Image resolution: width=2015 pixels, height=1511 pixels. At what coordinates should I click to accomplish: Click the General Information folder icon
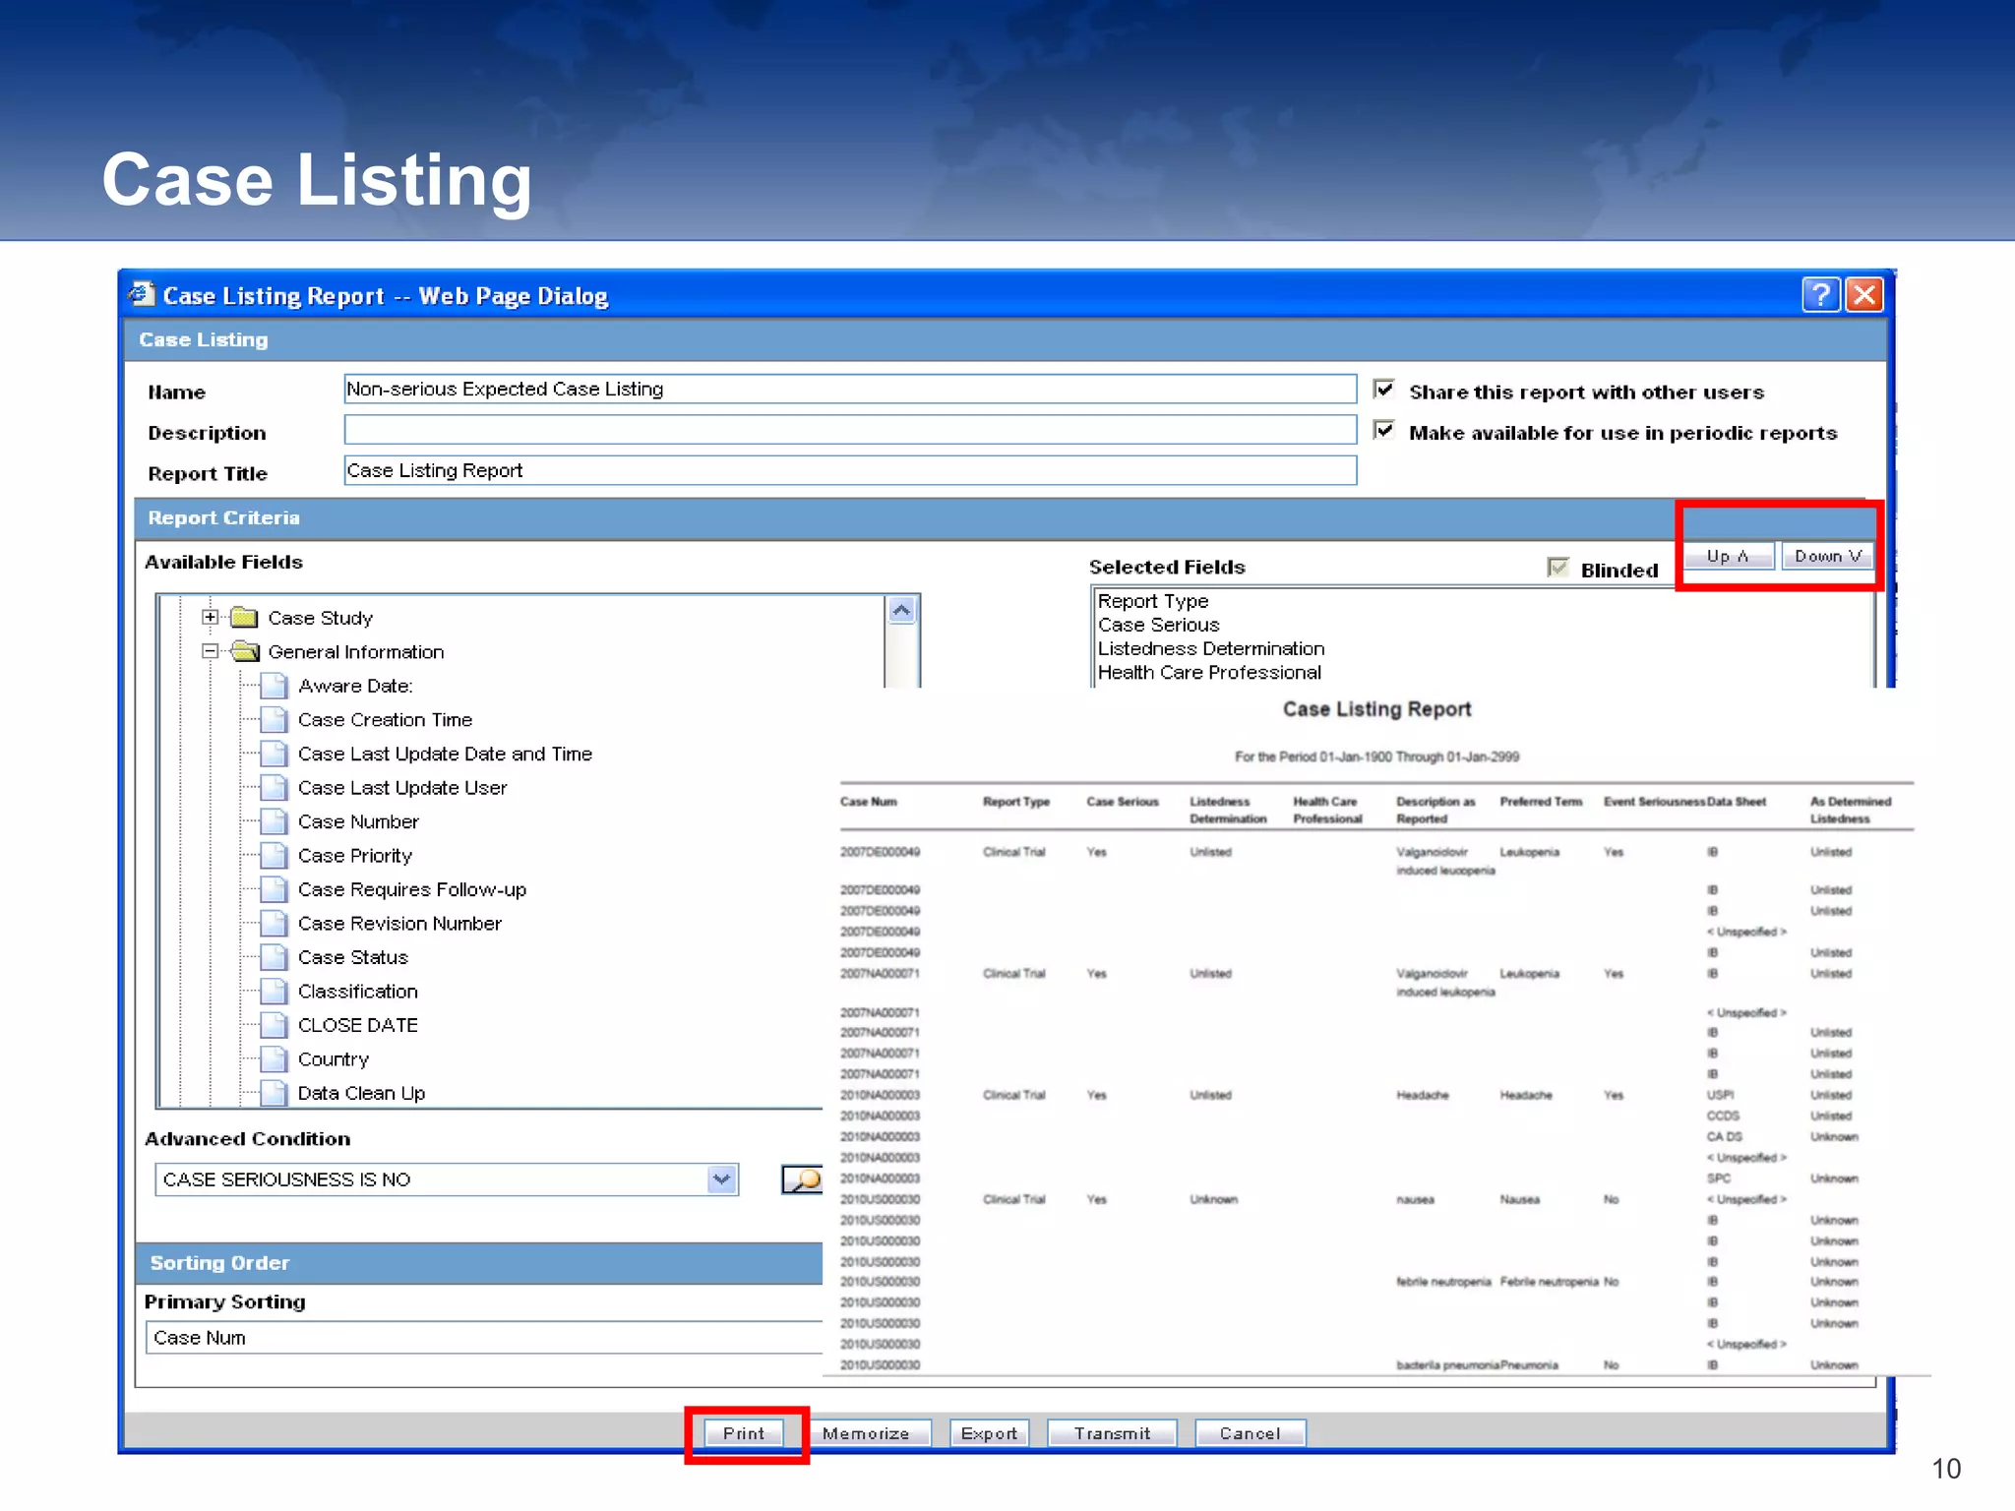click(244, 651)
